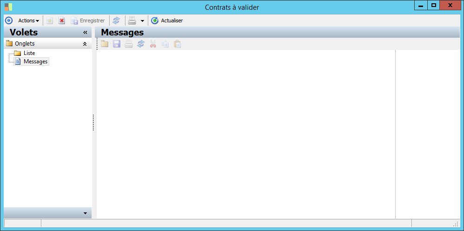The height and width of the screenshot is (231, 464).
Task: Click the new document toolbar icon
Action: click(x=50, y=20)
